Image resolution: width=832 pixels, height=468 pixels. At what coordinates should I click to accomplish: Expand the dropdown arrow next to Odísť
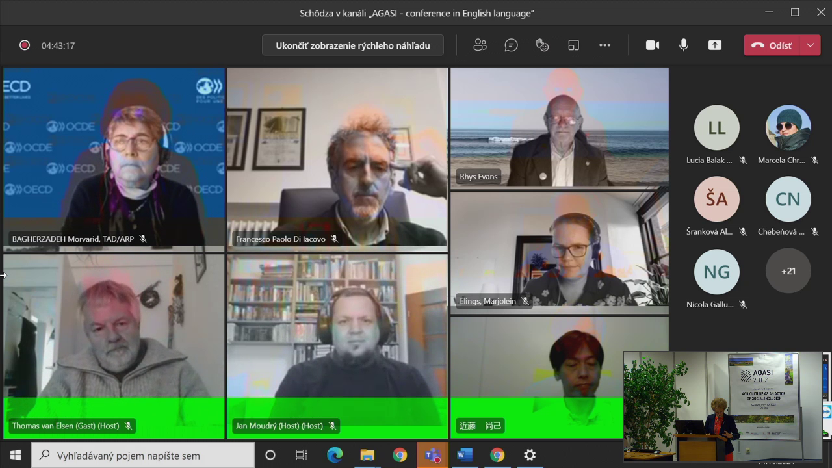(x=810, y=45)
